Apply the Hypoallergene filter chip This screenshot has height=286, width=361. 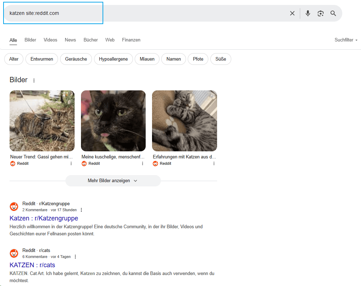point(113,59)
